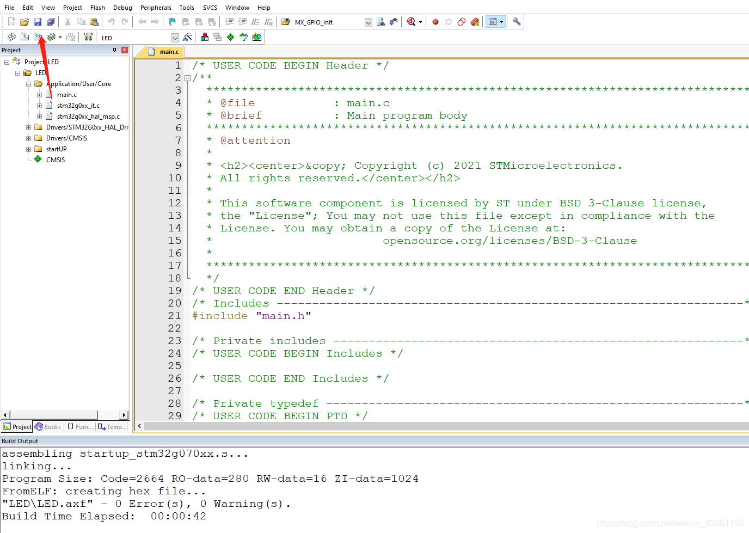Expand the stm32g0xx_it.c file node
The image size is (749, 533).
point(39,106)
